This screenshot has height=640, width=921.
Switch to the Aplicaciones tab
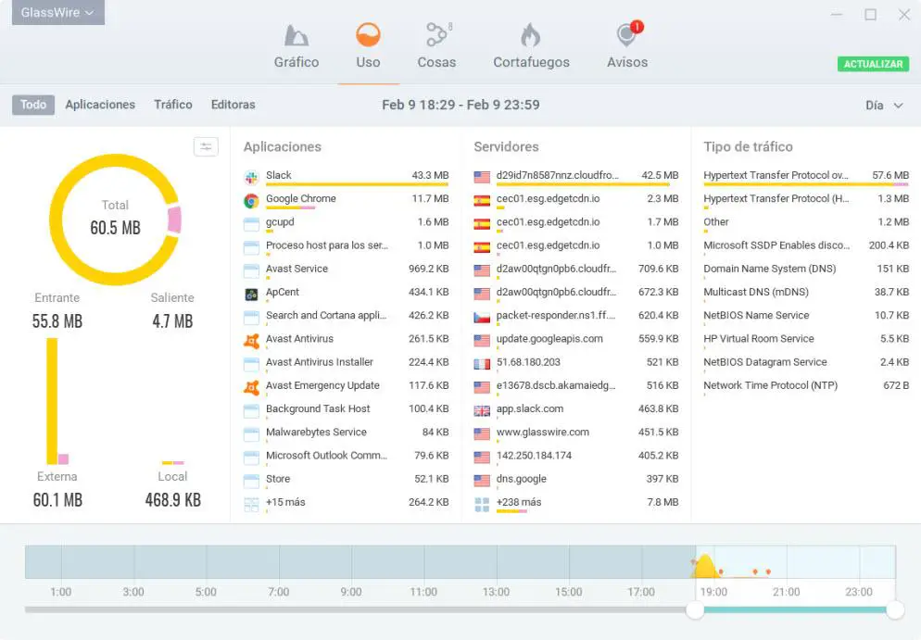click(100, 105)
